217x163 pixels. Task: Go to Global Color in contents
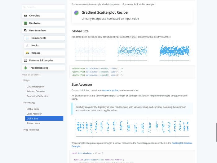pos(33,109)
